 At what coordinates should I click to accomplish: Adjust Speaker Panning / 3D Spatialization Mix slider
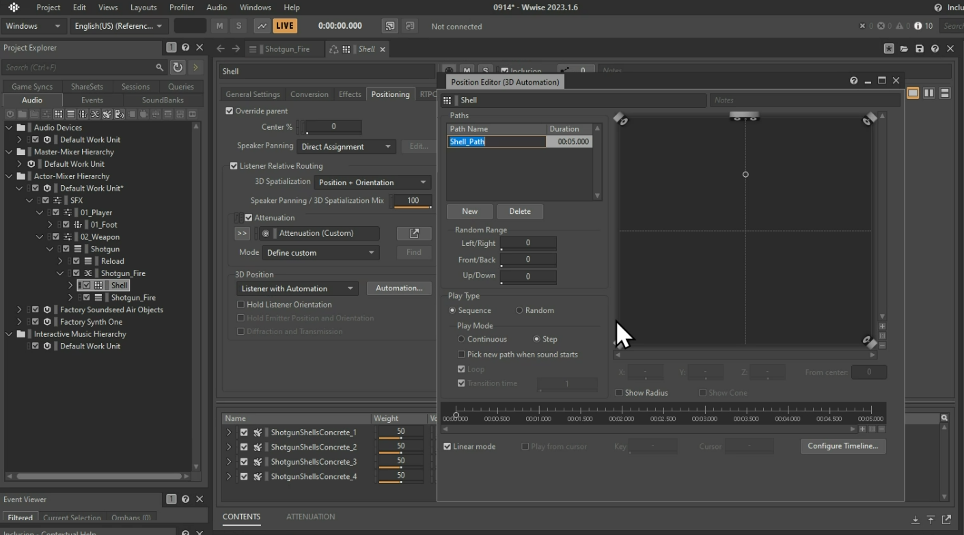pos(411,202)
